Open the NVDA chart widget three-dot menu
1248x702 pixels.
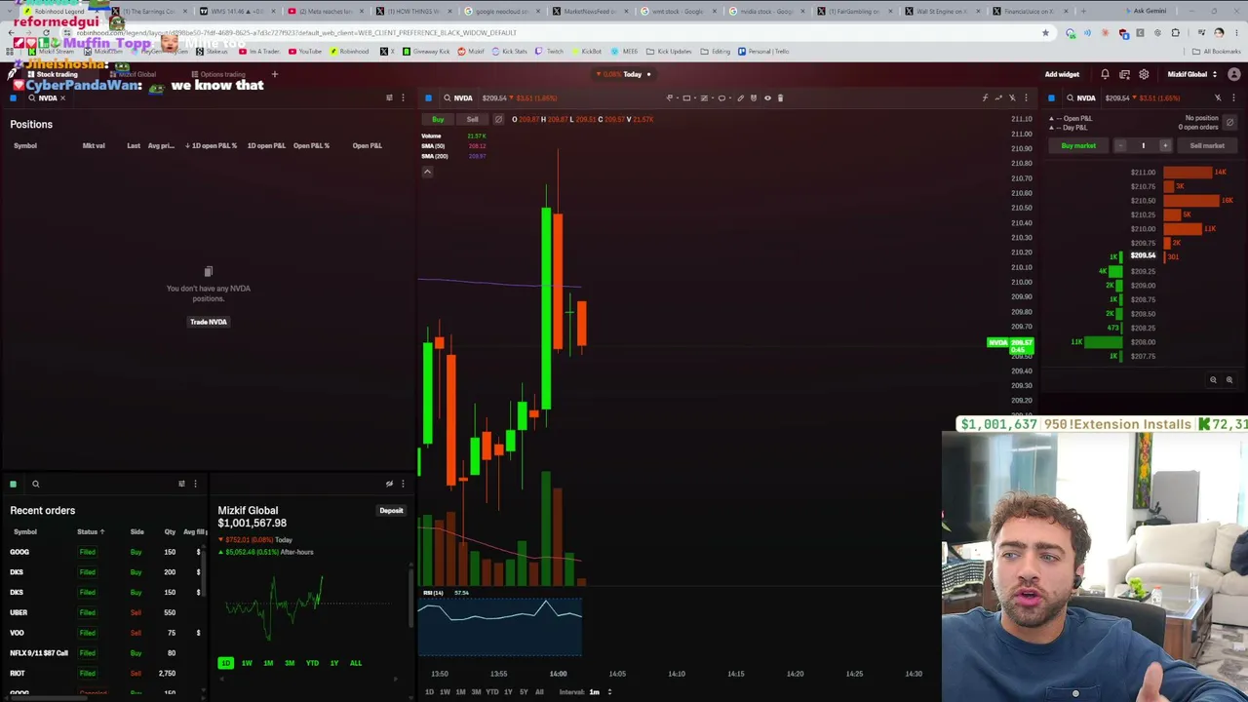coord(1026,97)
